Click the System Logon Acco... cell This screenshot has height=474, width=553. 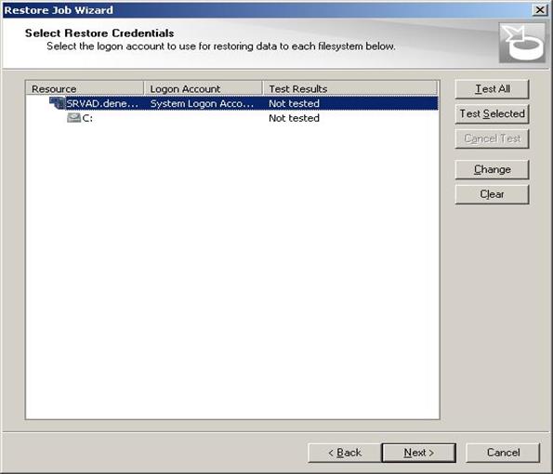pos(202,104)
